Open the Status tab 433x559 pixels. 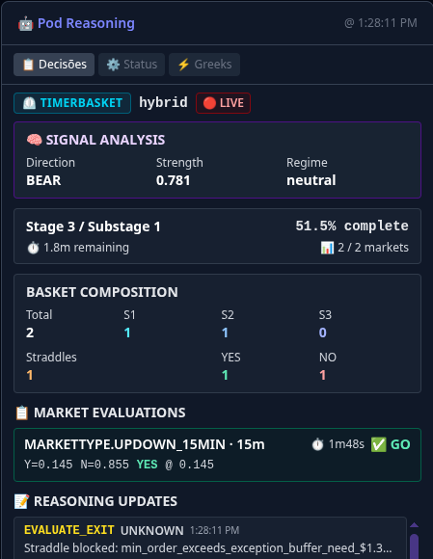click(131, 65)
